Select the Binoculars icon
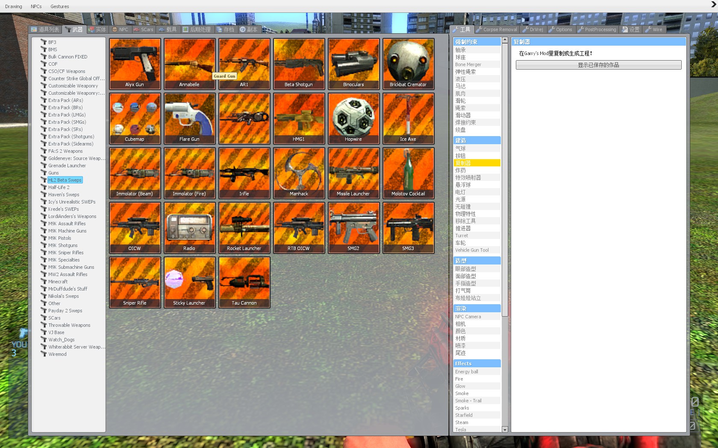This screenshot has height=448, width=718. 353,64
